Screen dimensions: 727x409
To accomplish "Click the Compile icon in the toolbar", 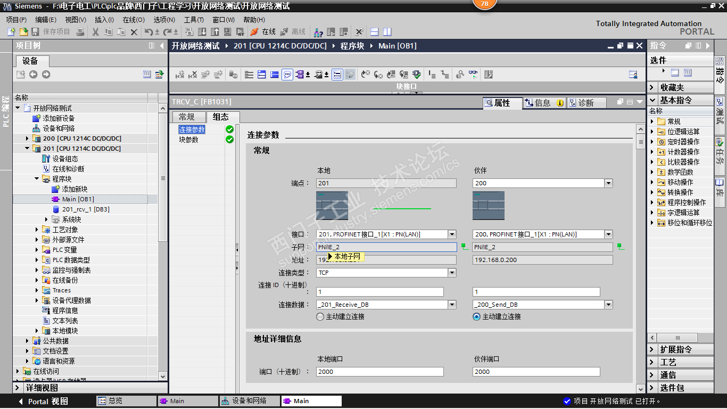I will [x=189, y=32].
